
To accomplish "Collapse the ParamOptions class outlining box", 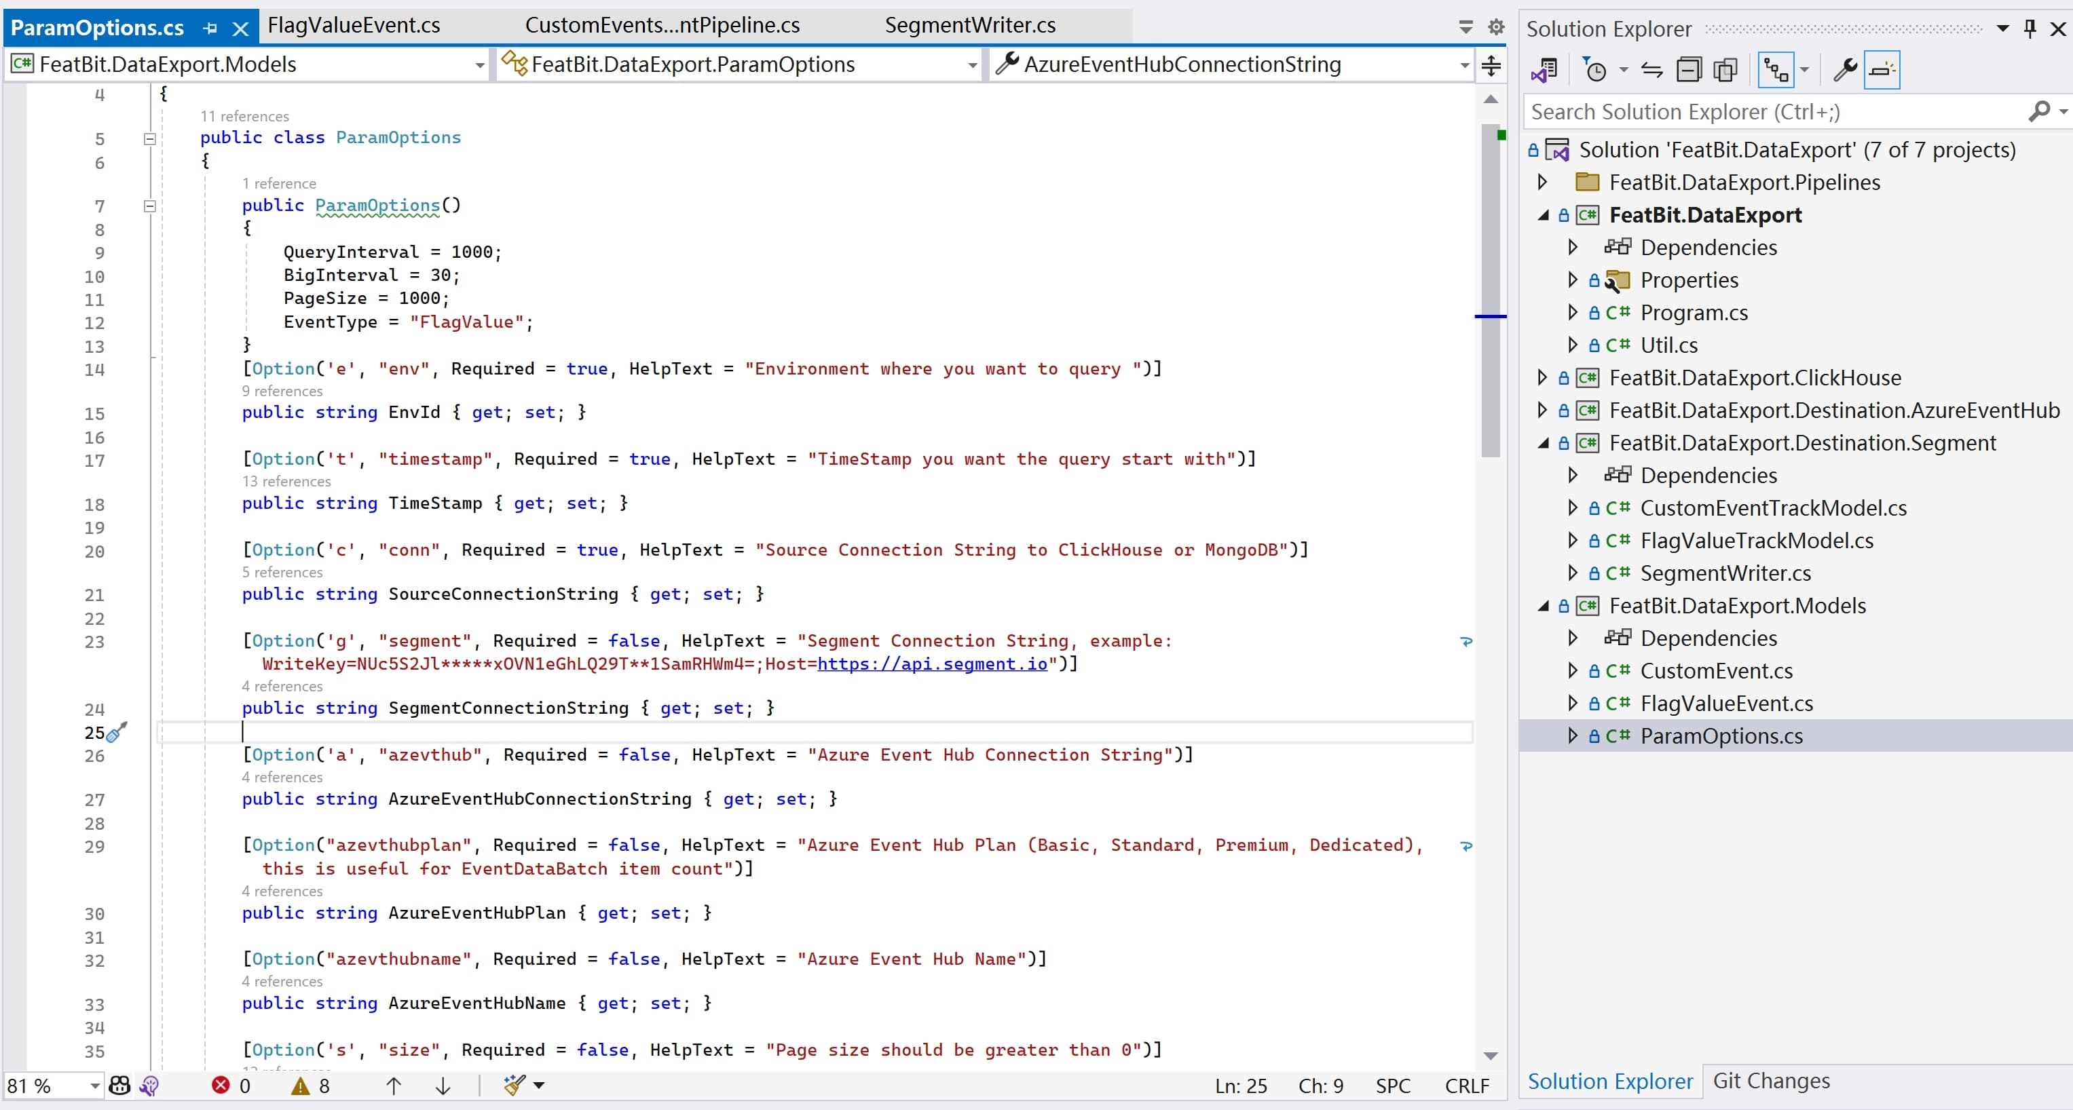I will [x=150, y=138].
